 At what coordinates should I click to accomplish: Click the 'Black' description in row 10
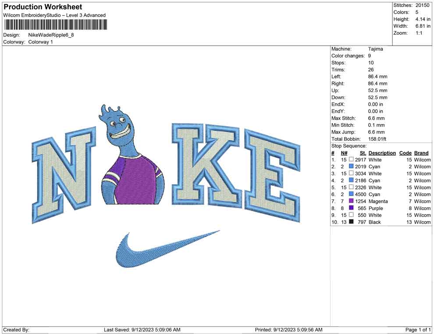pyautogui.click(x=374, y=222)
